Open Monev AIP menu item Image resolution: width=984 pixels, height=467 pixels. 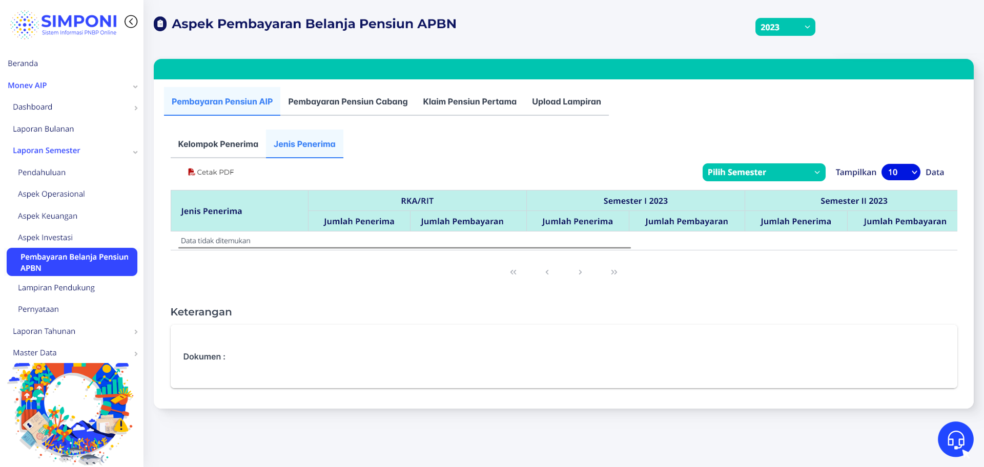(27, 86)
